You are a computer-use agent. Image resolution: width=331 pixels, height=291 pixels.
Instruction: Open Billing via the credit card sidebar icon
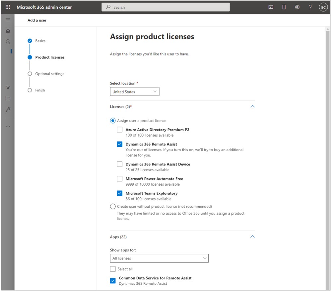(x=8, y=98)
